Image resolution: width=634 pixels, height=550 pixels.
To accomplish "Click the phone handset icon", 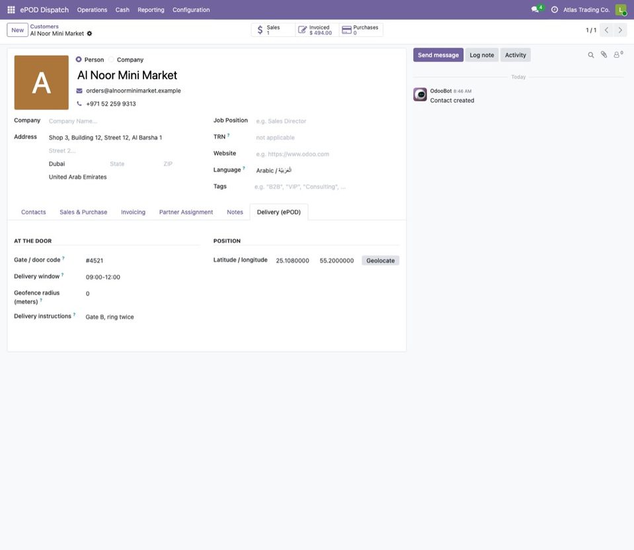I will coord(79,104).
